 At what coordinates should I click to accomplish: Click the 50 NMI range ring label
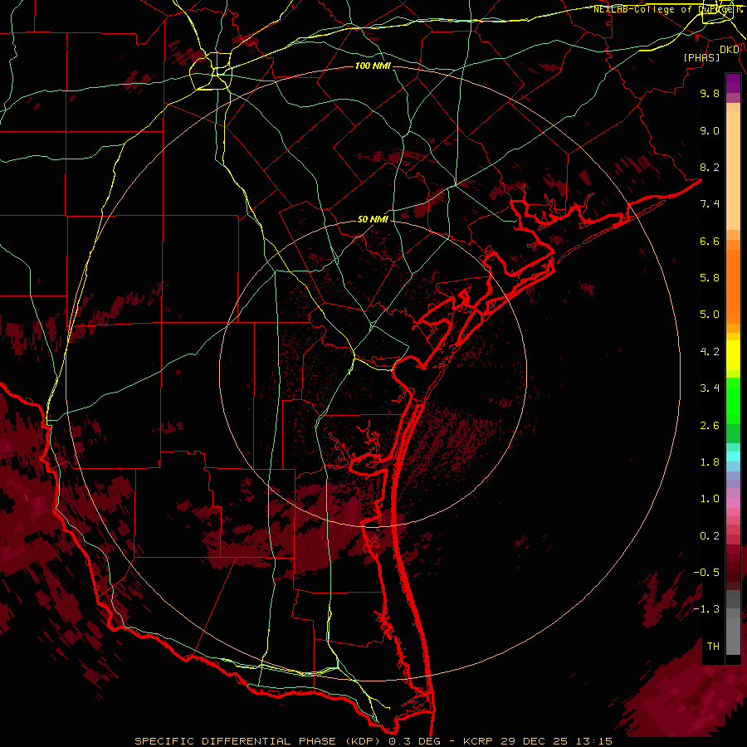click(x=373, y=219)
